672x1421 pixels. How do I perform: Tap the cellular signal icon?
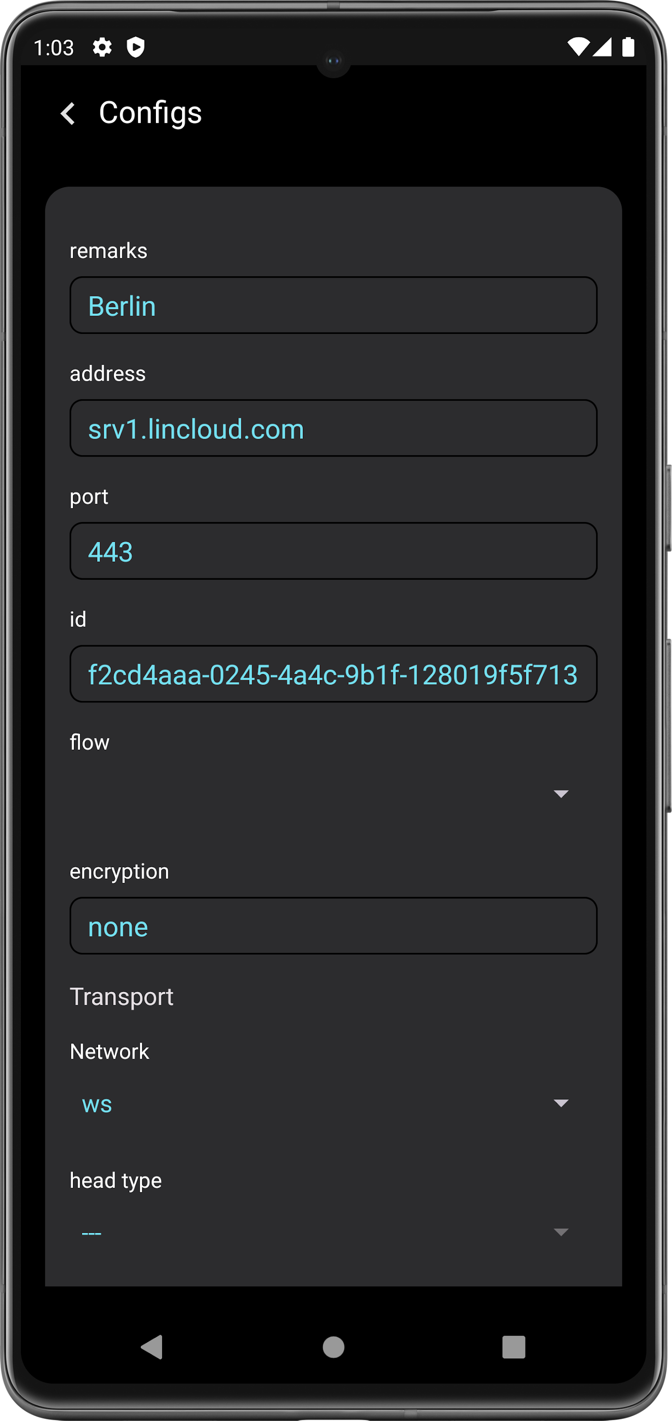[604, 47]
